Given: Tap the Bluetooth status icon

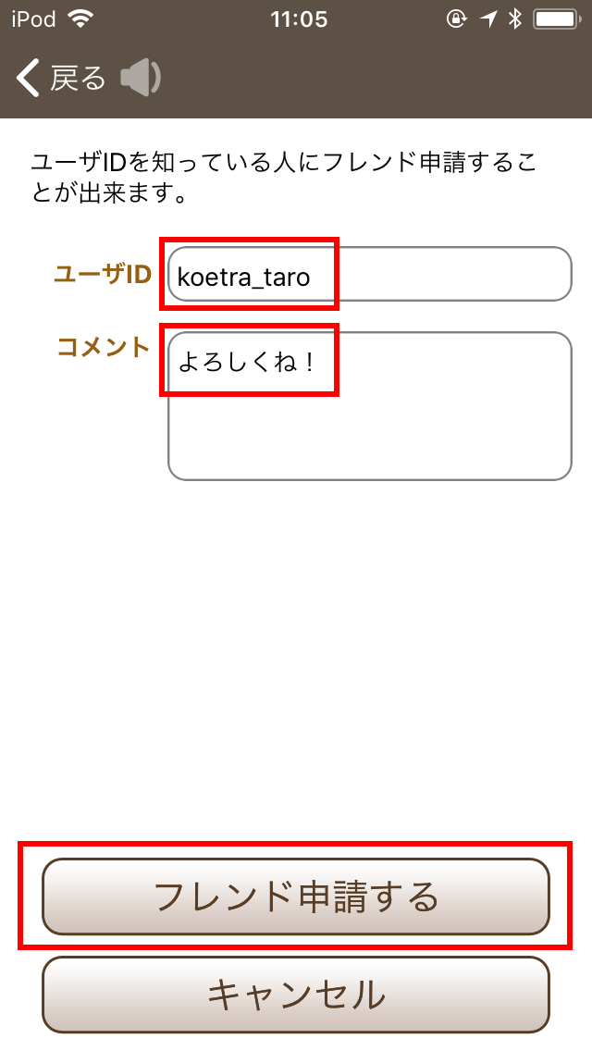Looking at the screenshot, I should pos(515,19).
